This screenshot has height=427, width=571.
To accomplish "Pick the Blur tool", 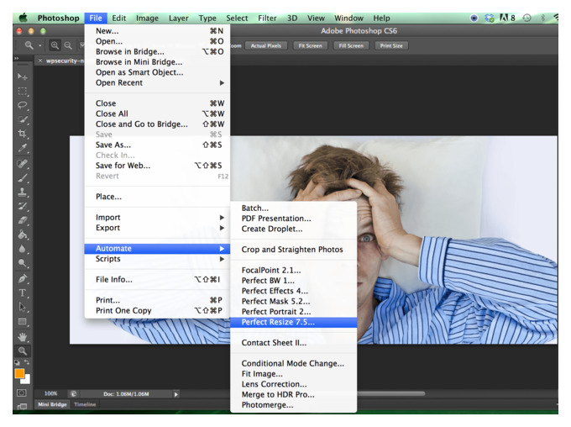I will tap(22, 249).
